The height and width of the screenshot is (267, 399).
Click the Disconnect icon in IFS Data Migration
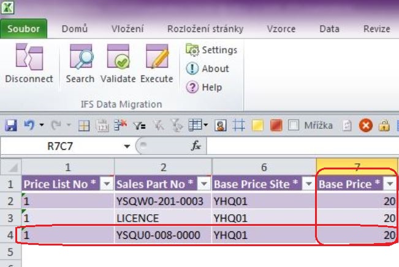coord(29,57)
